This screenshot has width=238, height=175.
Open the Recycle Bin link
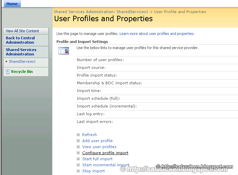pyautogui.click(x=22, y=72)
